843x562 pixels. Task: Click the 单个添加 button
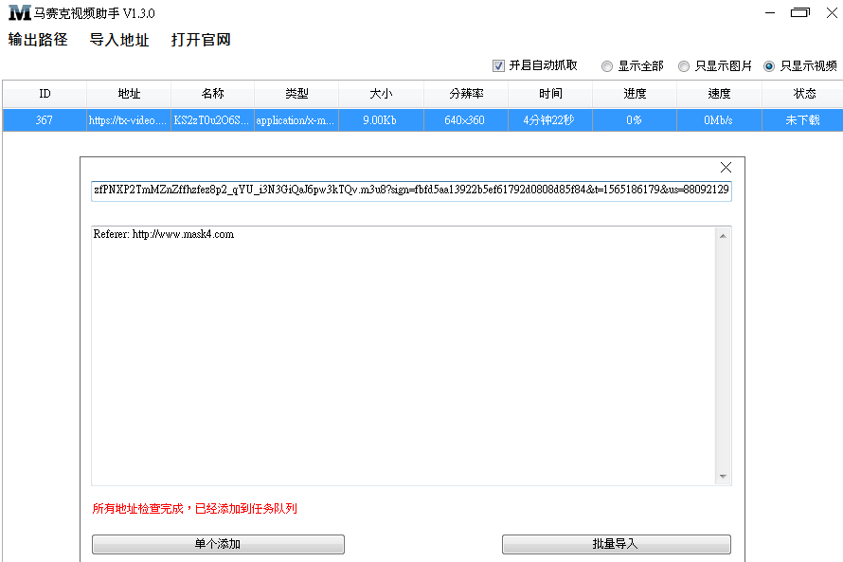(x=218, y=544)
